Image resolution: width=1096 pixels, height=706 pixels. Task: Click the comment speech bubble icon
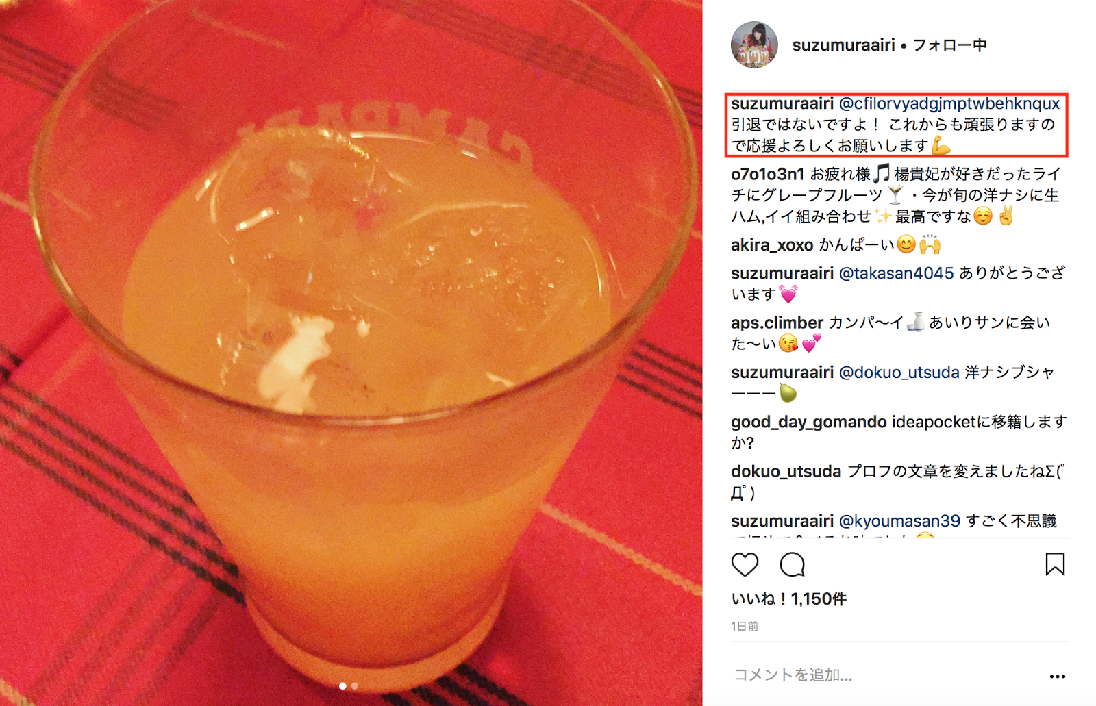[792, 564]
